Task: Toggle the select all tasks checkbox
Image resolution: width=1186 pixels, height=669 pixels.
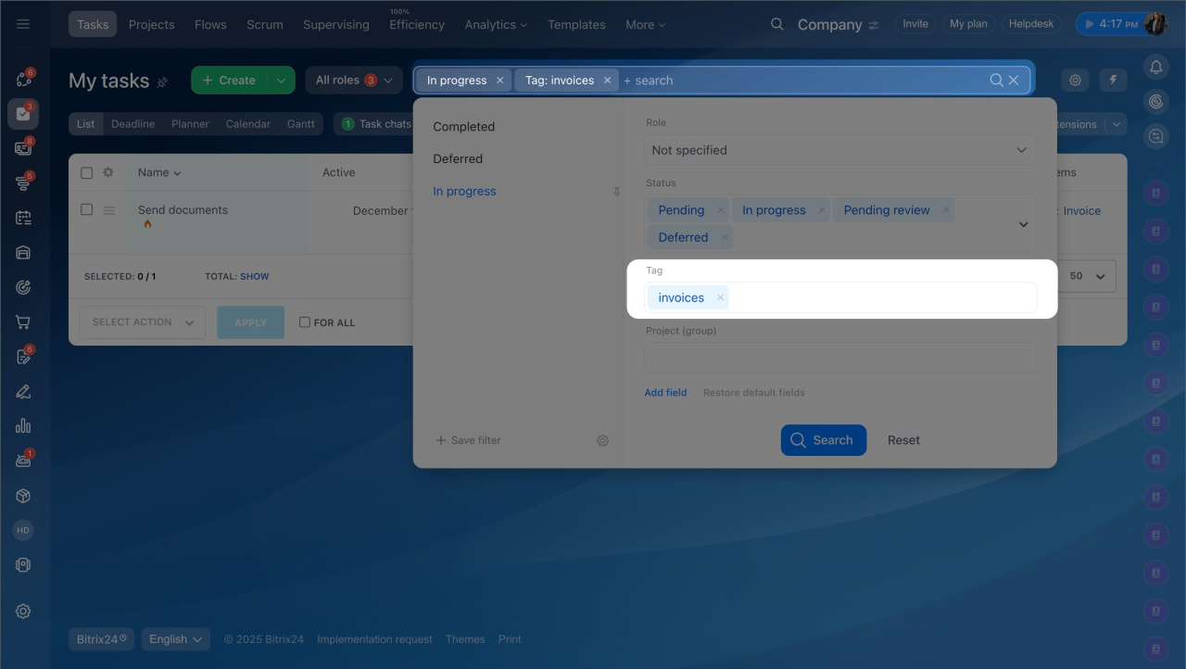Action: [x=87, y=172]
